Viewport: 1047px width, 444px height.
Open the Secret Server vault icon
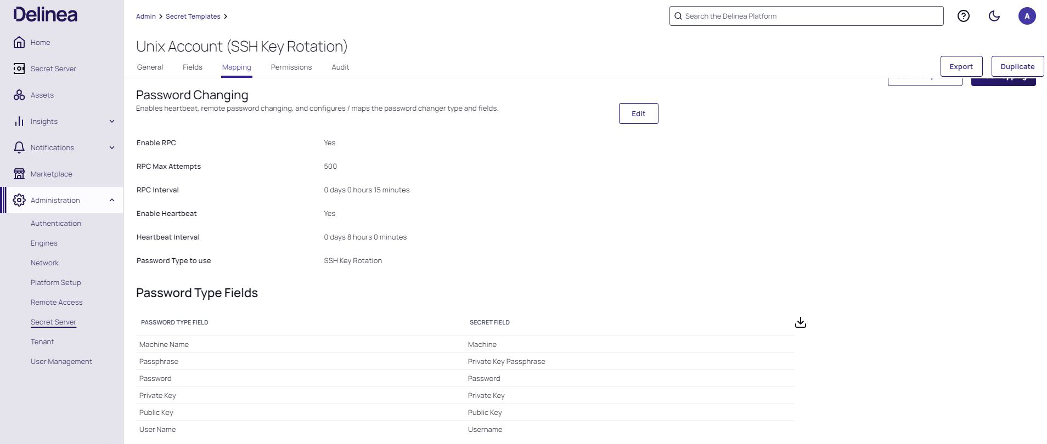19,69
